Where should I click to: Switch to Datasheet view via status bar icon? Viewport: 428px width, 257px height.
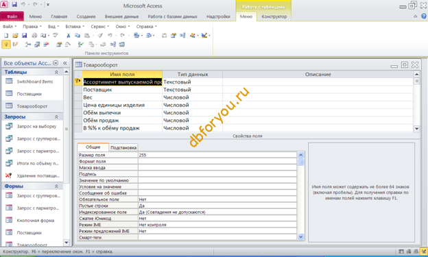(401, 252)
